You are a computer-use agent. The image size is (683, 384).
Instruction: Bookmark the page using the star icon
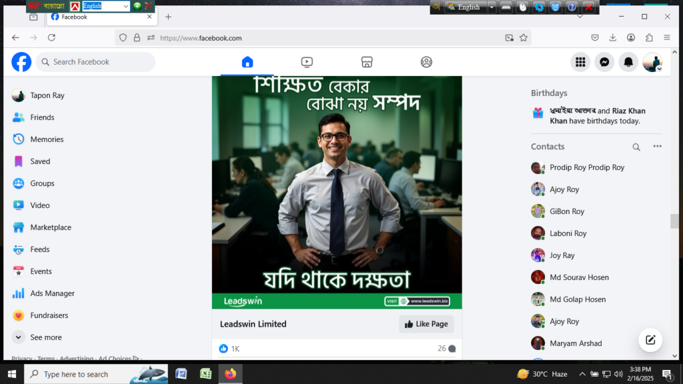524,37
